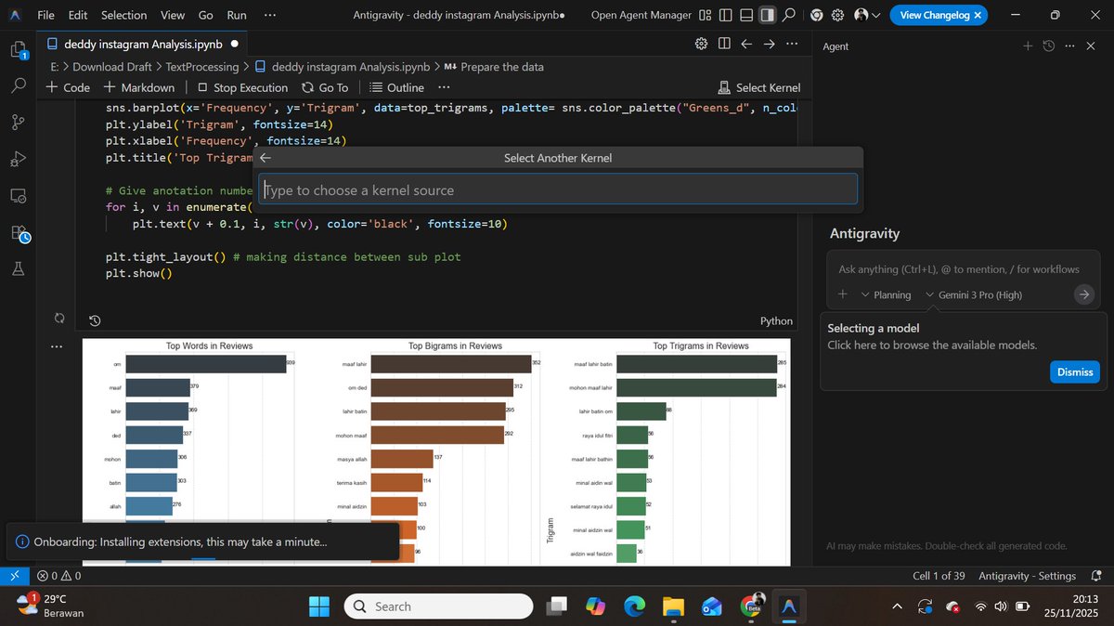Open the Explorer view in activity bar
Image resolution: width=1114 pixels, height=626 pixels.
(19, 48)
